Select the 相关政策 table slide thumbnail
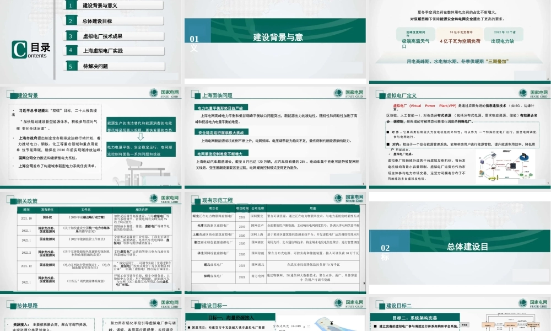551x331 pixels. (91, 243)
